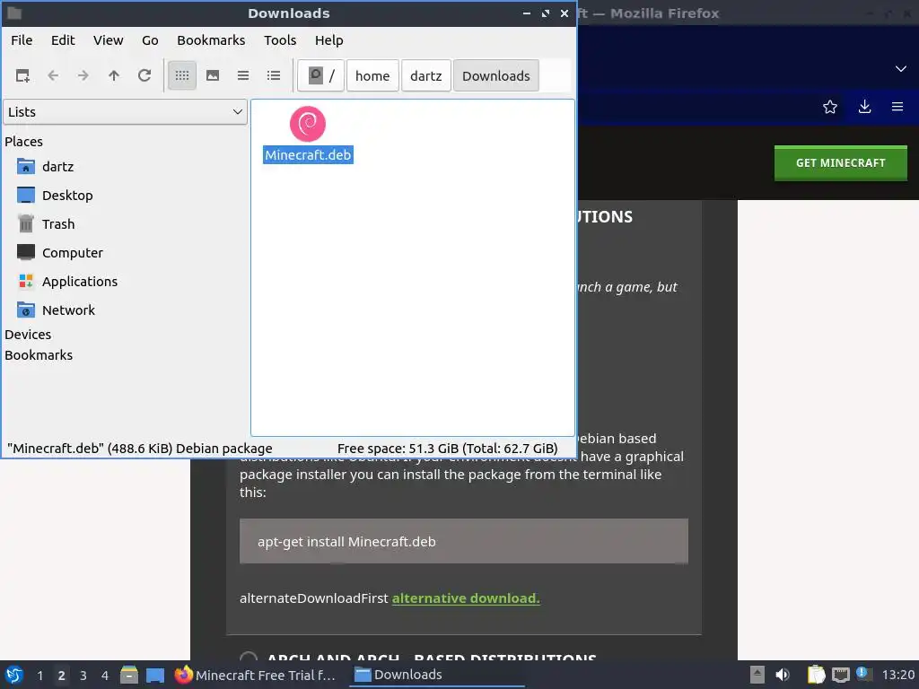Switch to thumbnail view mode
This screenshot has height=689, width=919.
(213, 75)
